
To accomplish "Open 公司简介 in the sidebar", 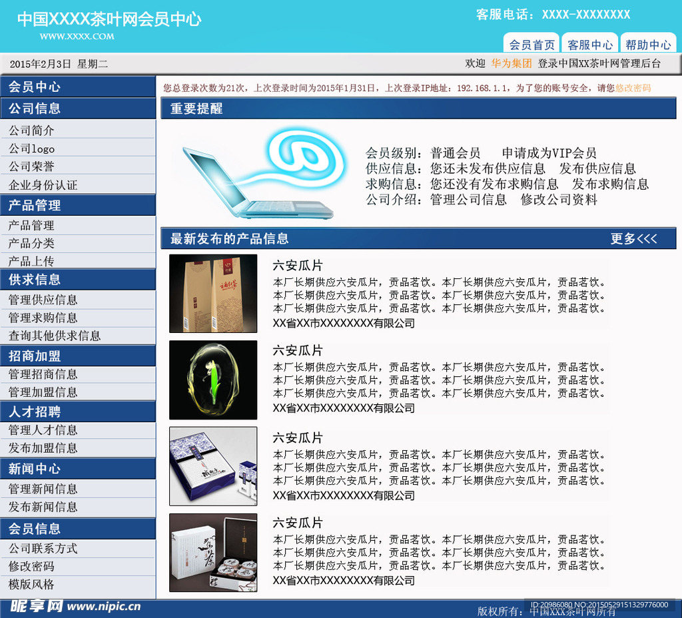I will coord(31,131).
